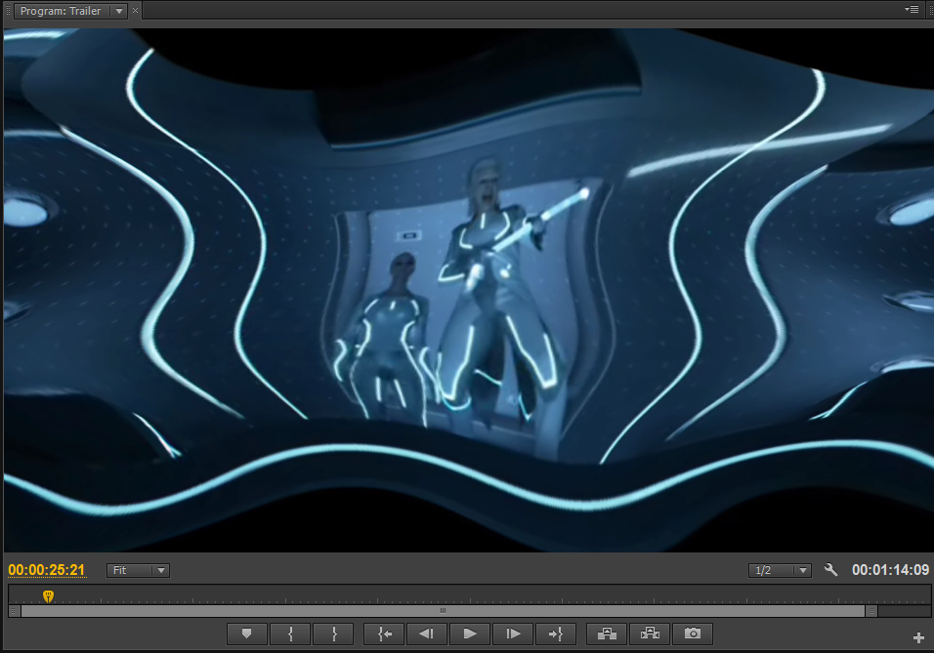Click the video preview frame
The width and height of the screenshot is (934, 653).
[x=469, y=291]
